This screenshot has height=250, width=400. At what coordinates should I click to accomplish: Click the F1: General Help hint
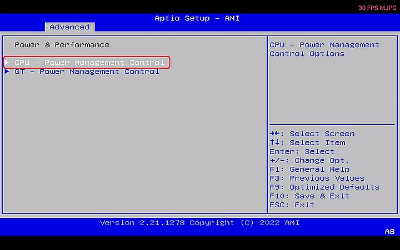tap(309, 169)
